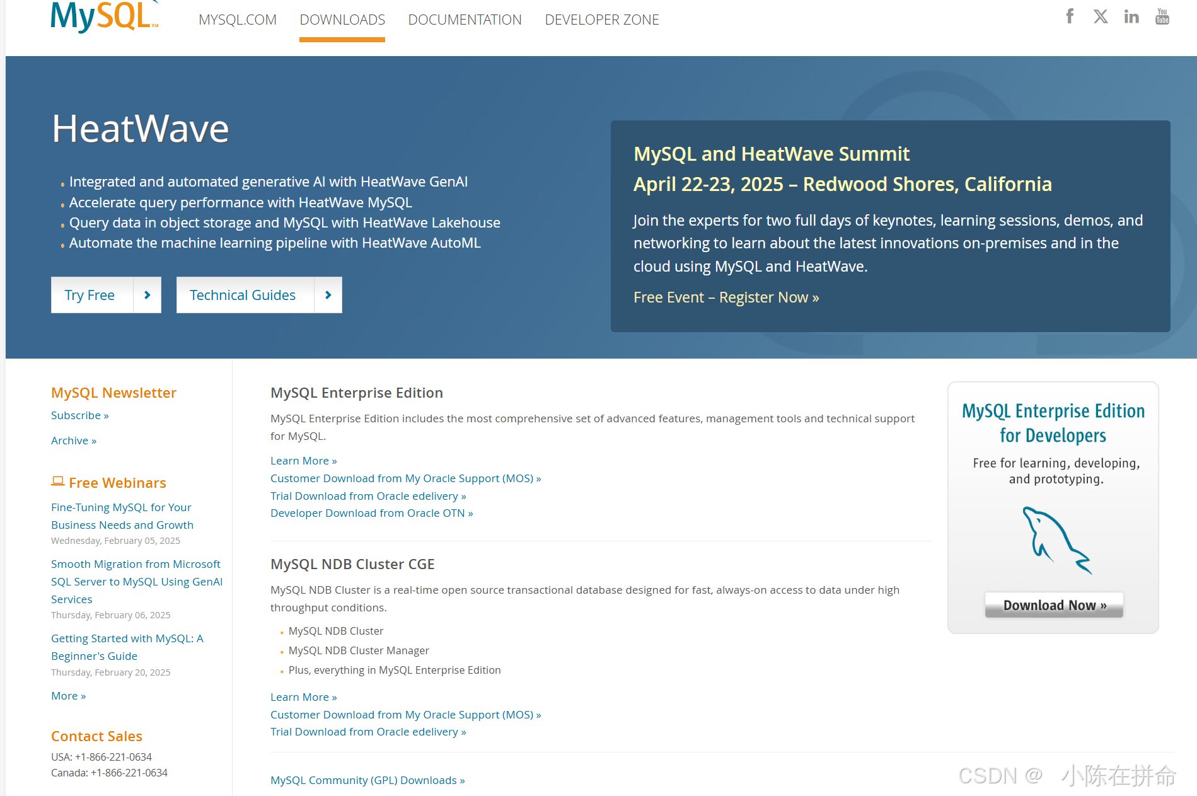
Task: Click the 'MySQL NDB Cluster' bullet item
Action: tap(336, 631)
